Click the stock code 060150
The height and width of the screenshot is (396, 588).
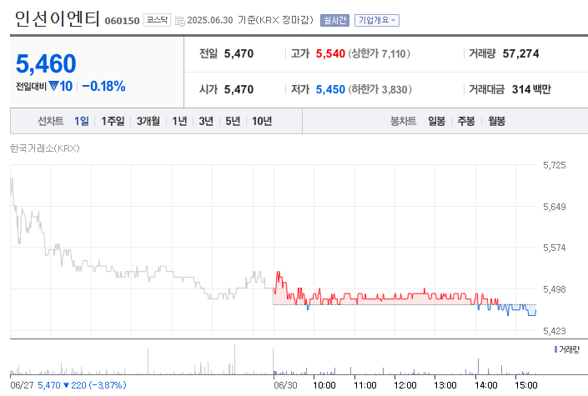[122, 21]
